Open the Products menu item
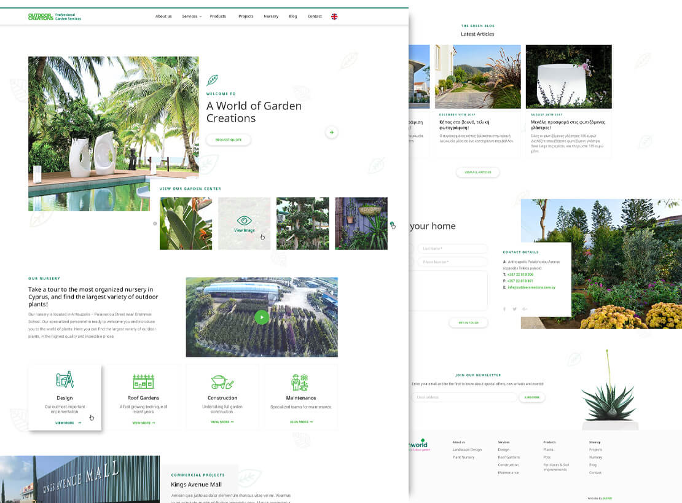Viewport: 682px width, 503px height. pyautogui.click(x=218, y=17)
